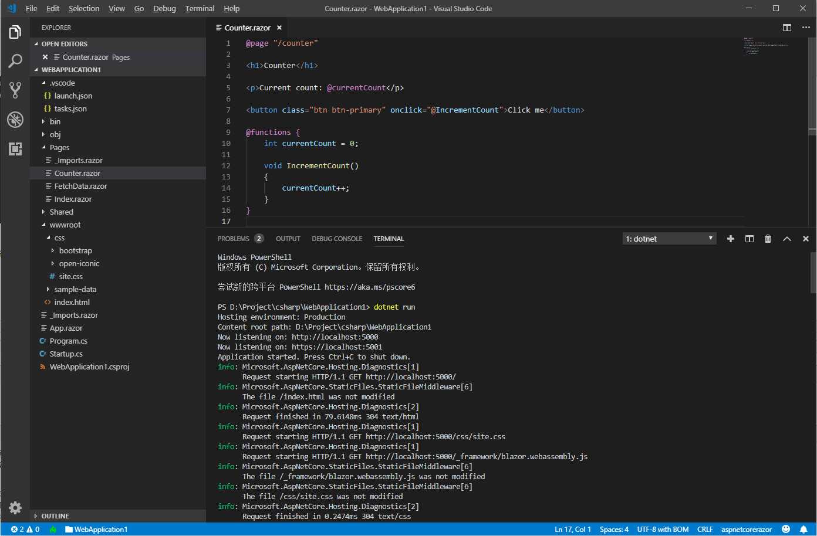Select terminal from the '1: dotnet' dropdown
817x536 pixels.
point(669,239)
